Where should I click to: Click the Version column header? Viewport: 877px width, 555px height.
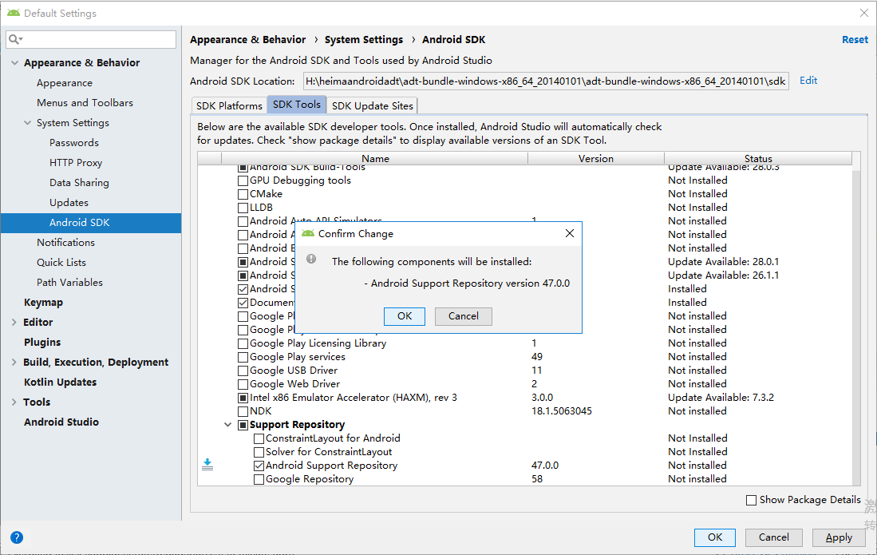coord(595,159)
